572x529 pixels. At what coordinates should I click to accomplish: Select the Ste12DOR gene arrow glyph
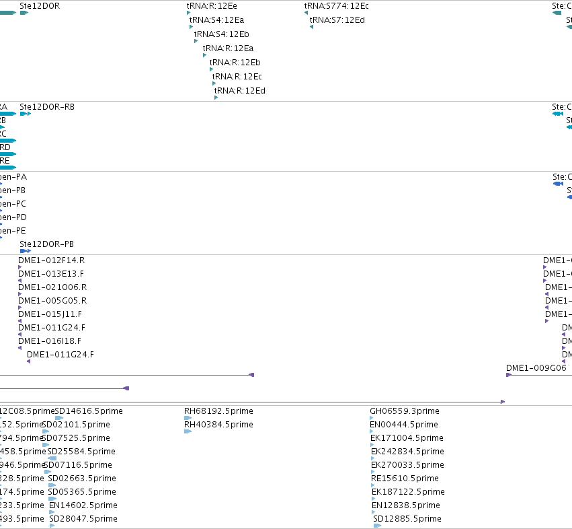(x=24, y=13)
